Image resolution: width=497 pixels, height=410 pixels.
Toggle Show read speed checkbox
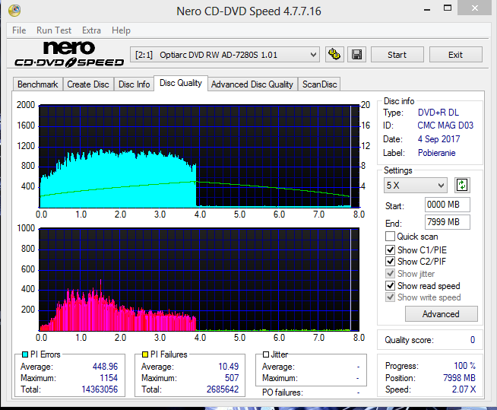coord(390,285)
